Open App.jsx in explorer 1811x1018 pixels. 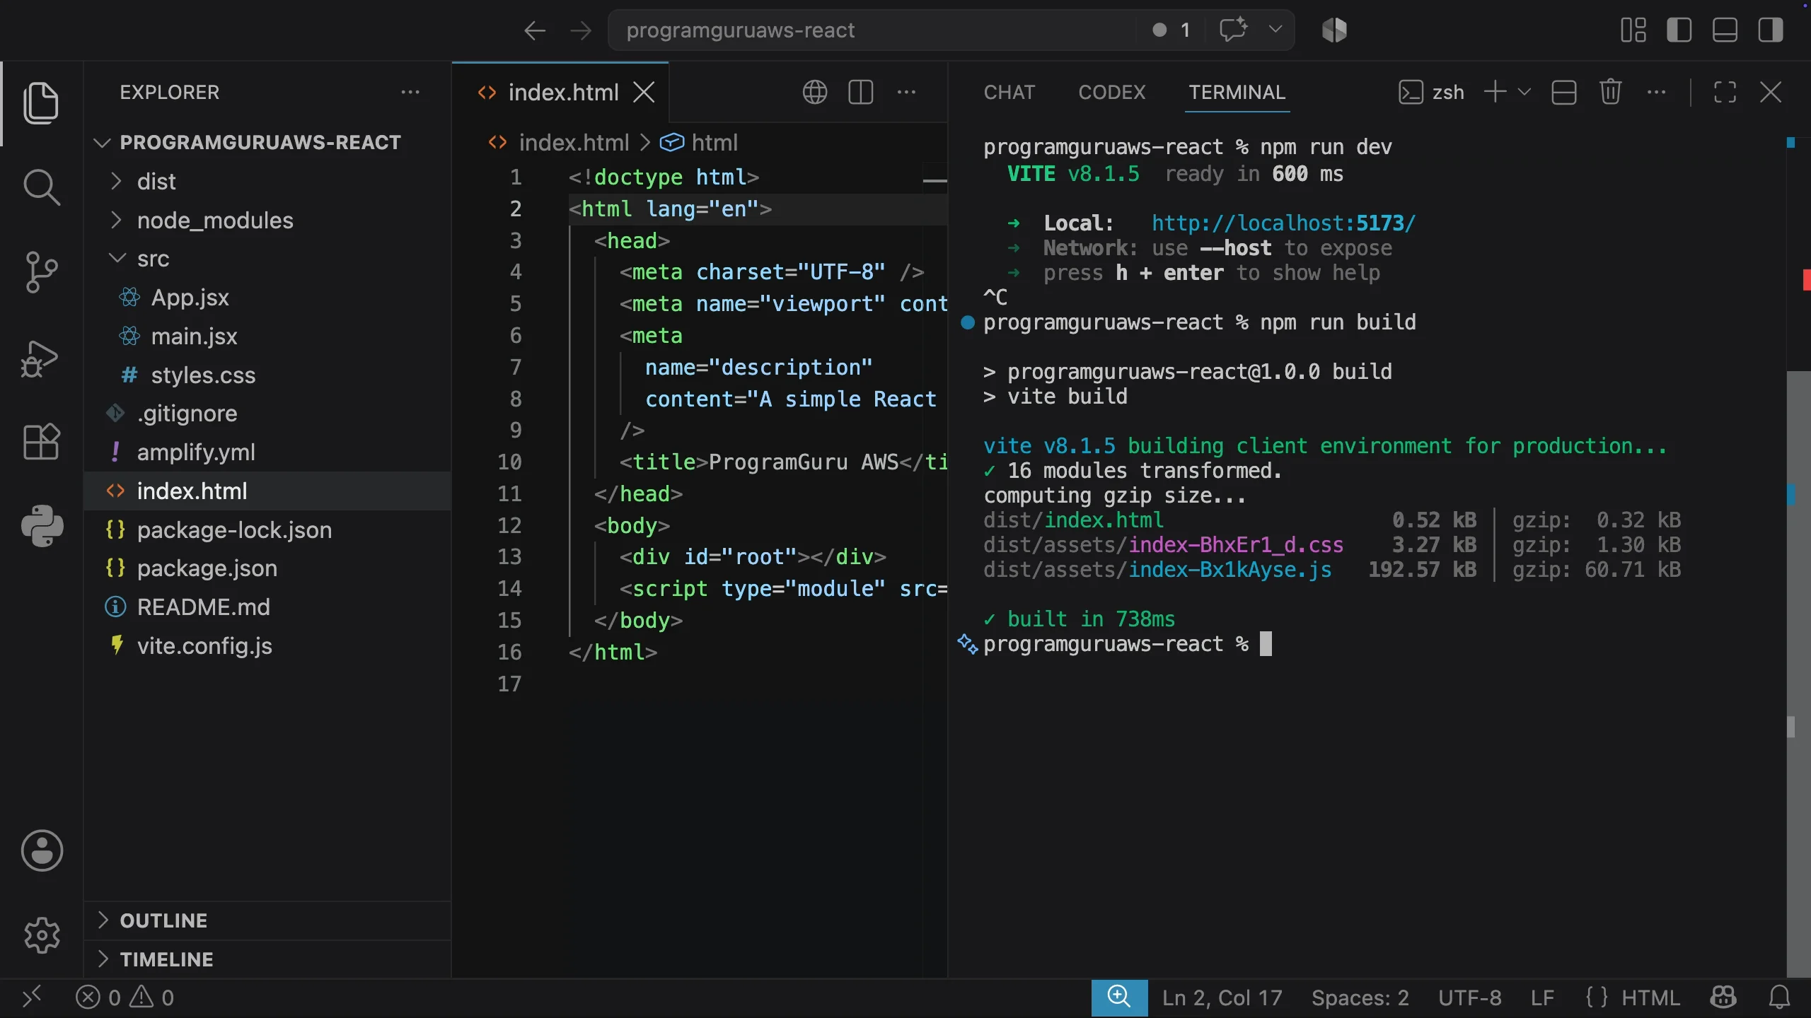[267, 298]
